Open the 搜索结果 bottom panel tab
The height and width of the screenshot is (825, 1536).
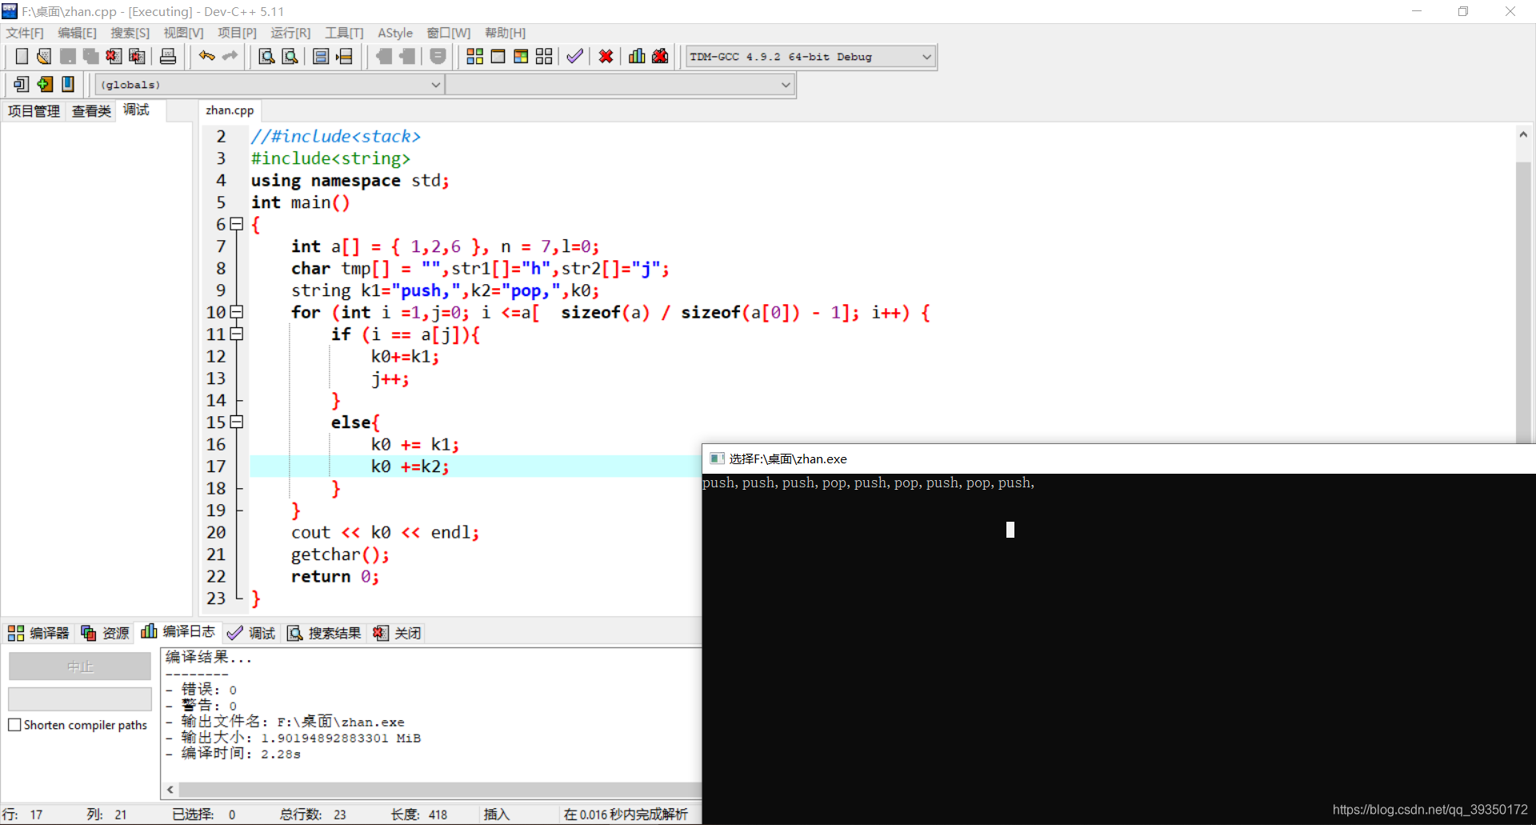tap(324, 633)
